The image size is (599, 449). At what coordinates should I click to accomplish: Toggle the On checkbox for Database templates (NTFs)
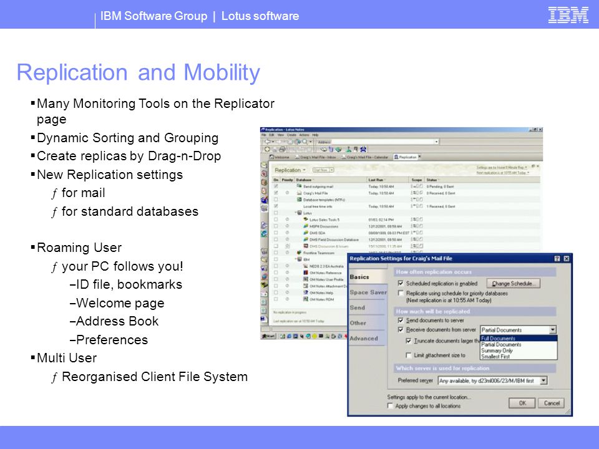(276, 200)
